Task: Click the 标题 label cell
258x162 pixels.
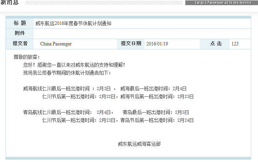Action: pos(20,24)
